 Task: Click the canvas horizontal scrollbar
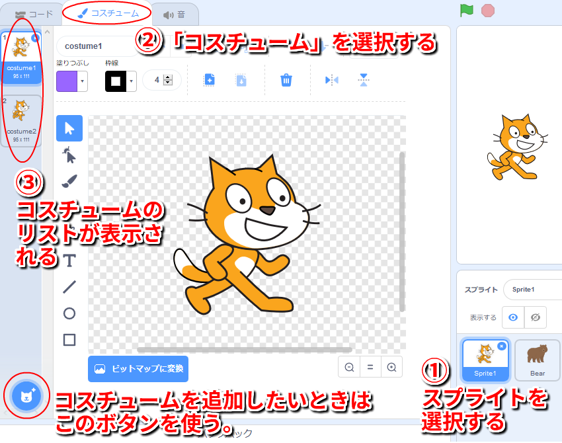(x=245, y=350)
